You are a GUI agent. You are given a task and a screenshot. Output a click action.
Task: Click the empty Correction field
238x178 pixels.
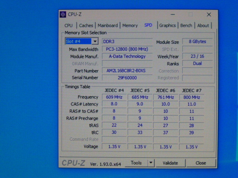pyautogui.click(x=197, y=71)
